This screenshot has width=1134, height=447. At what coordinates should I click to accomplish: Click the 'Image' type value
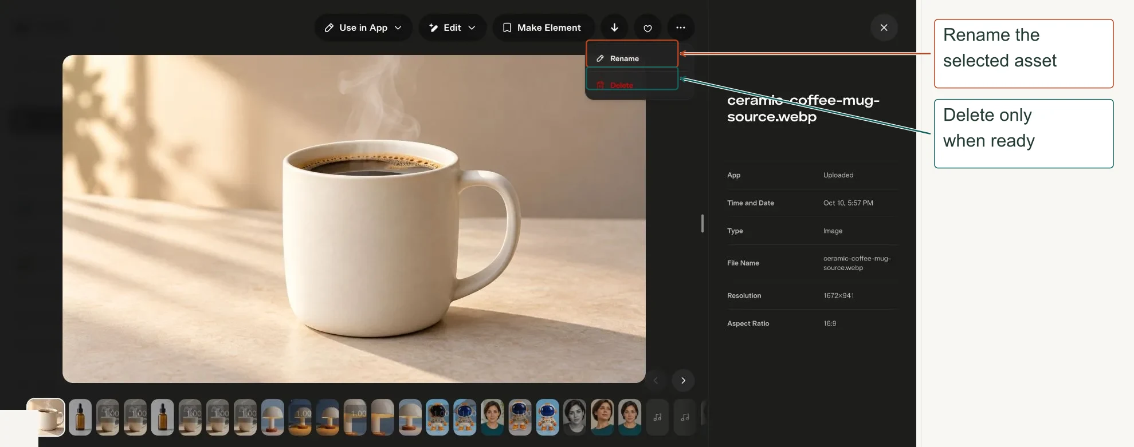pos(833,231)
